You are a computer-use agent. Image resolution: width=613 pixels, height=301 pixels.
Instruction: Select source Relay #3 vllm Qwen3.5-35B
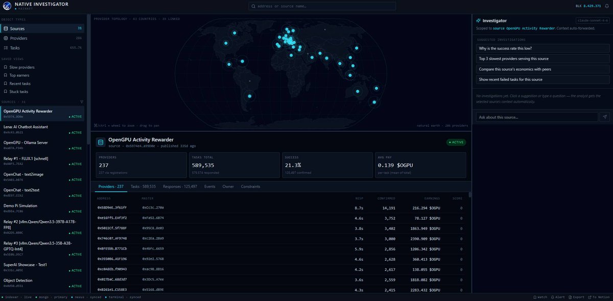(43, 248)
